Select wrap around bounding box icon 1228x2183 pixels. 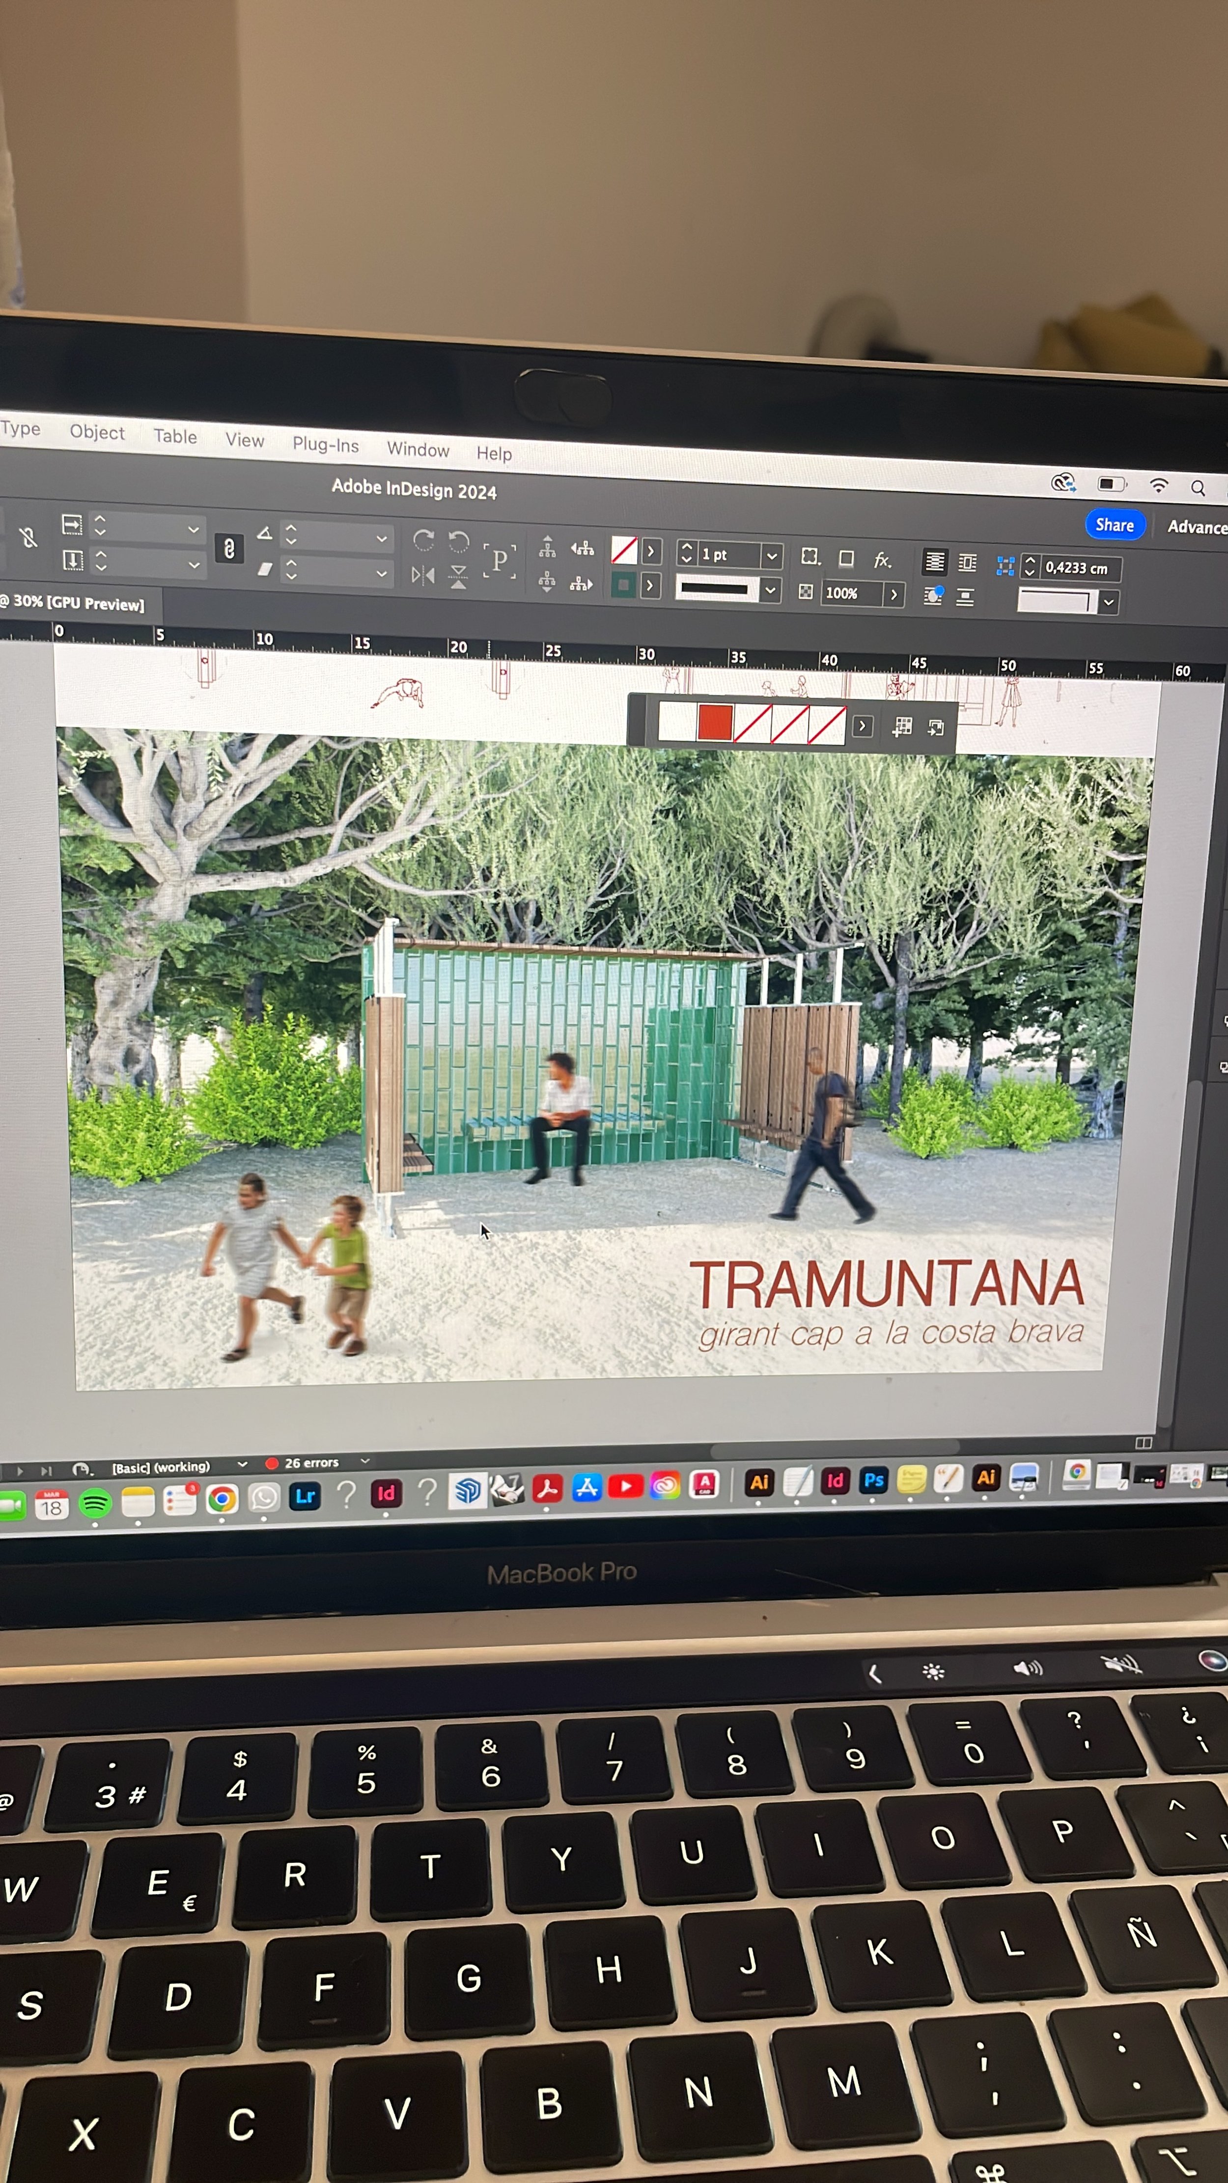coord(967,563)
